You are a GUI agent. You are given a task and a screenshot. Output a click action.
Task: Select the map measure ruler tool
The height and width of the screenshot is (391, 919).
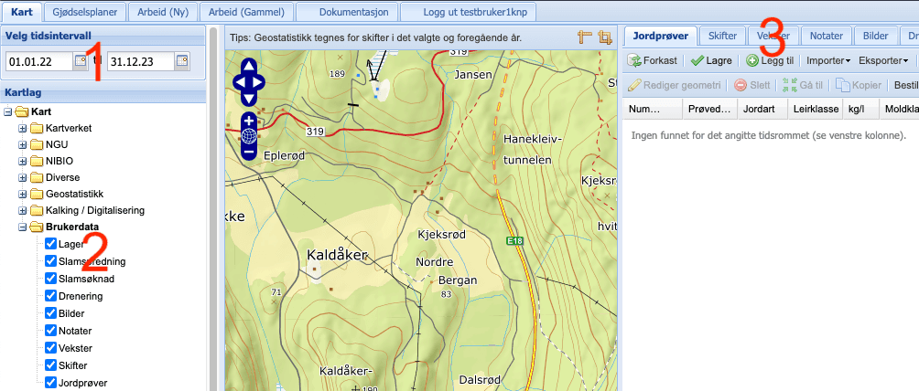coord(585,37)
